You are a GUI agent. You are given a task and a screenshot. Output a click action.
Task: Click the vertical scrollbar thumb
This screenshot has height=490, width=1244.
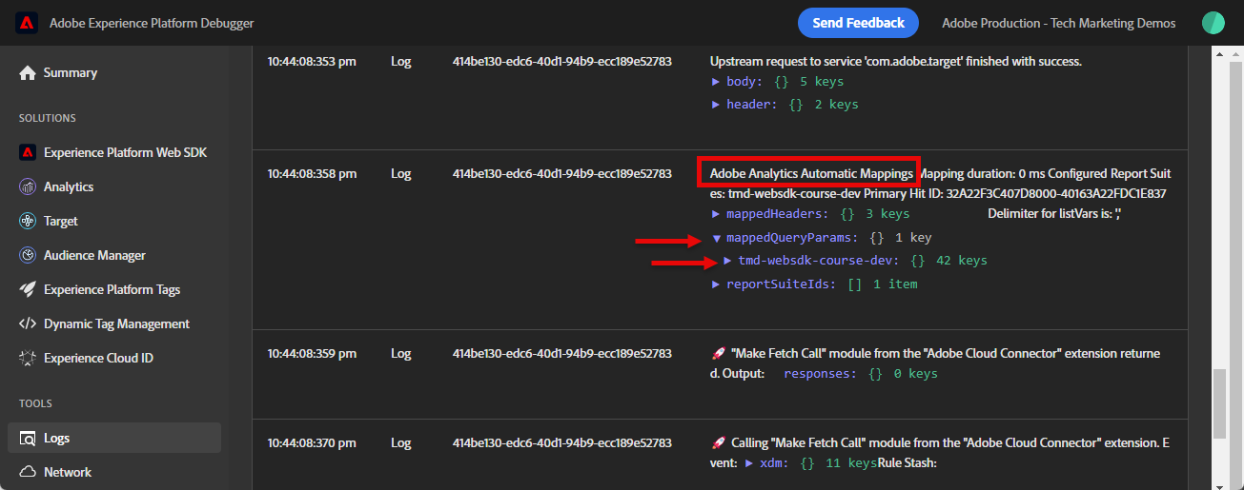click(x=1220, y=404)
